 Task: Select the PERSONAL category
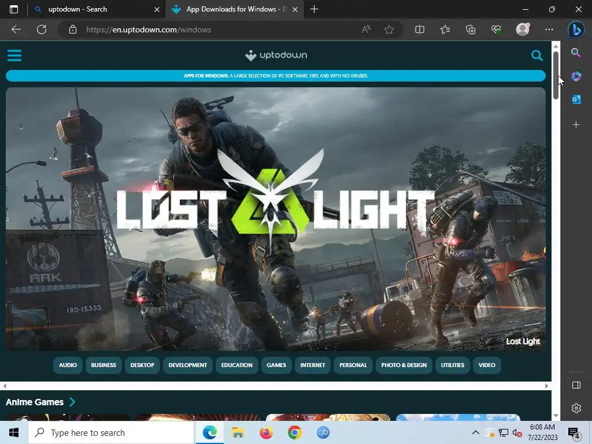pos(353,365)
